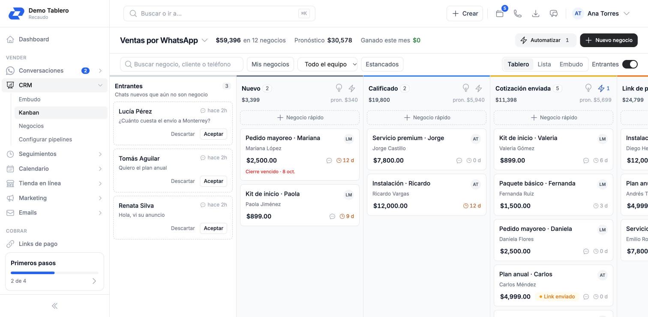Image resolution: width=648 pixels, height=317 pixels.
Task: Click chat icon on Plan anual Carlos card
Action: (586, 296)
